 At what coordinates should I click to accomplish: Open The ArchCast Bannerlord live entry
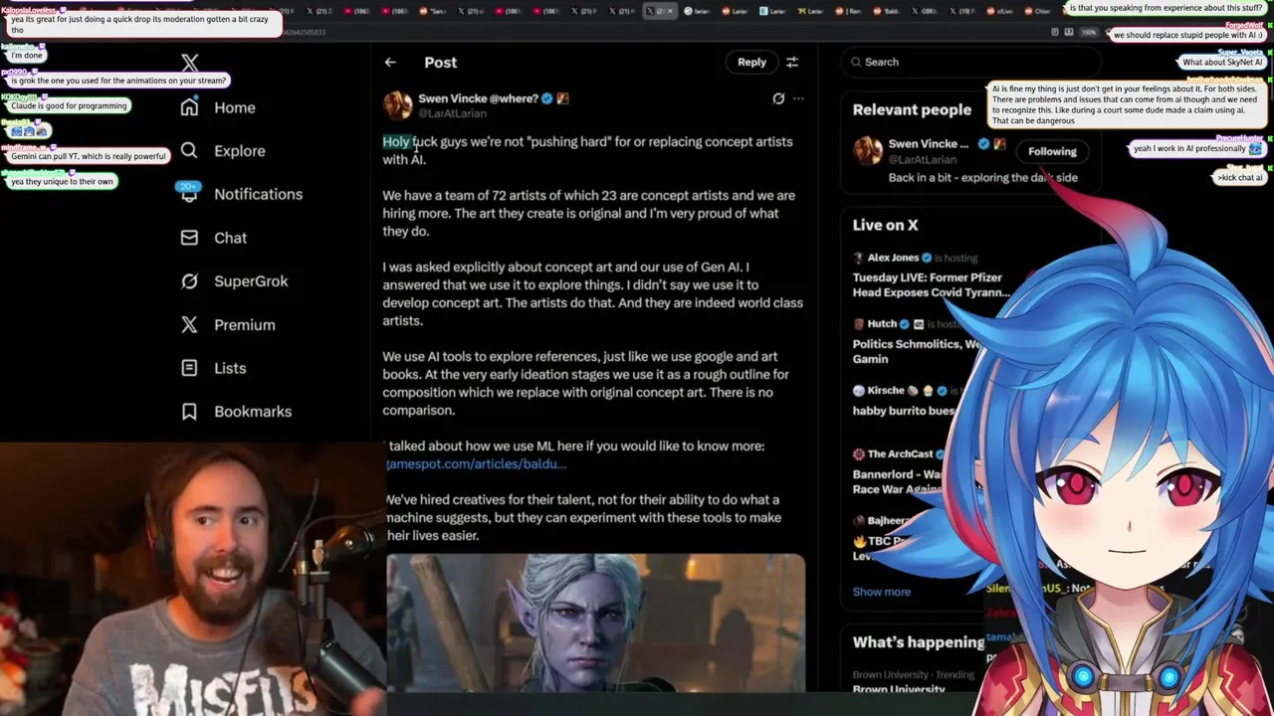[x=901, y=473]
